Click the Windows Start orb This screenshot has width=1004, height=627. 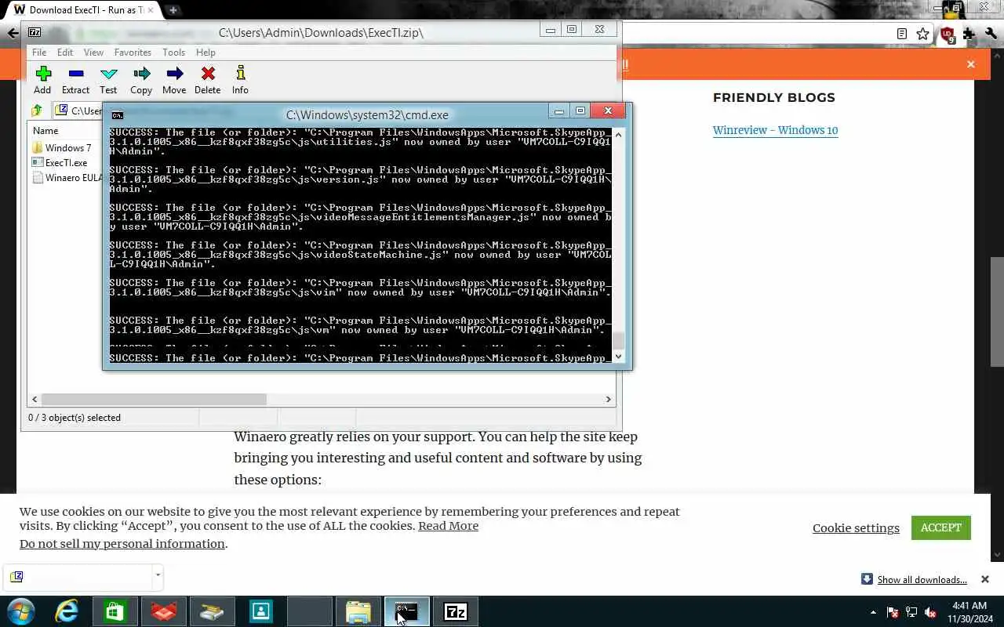(x=21, y=611)
